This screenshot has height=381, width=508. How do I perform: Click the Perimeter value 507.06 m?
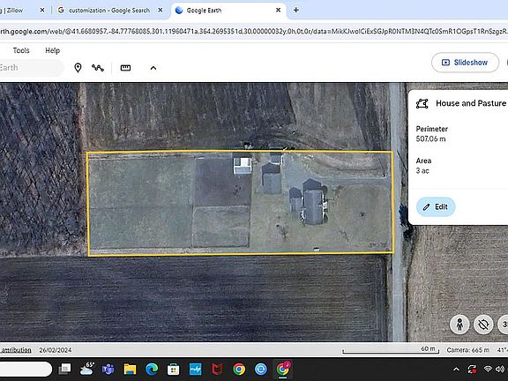click(430, 139)
